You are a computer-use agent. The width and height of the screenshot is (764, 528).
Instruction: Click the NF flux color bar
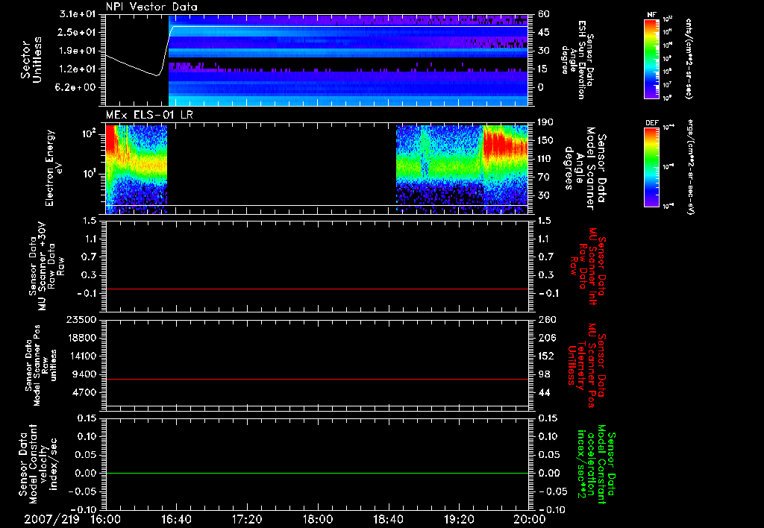[651, 59]
